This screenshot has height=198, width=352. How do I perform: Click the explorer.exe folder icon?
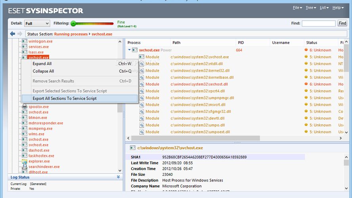pyautogui.click(x=25, y=161)
